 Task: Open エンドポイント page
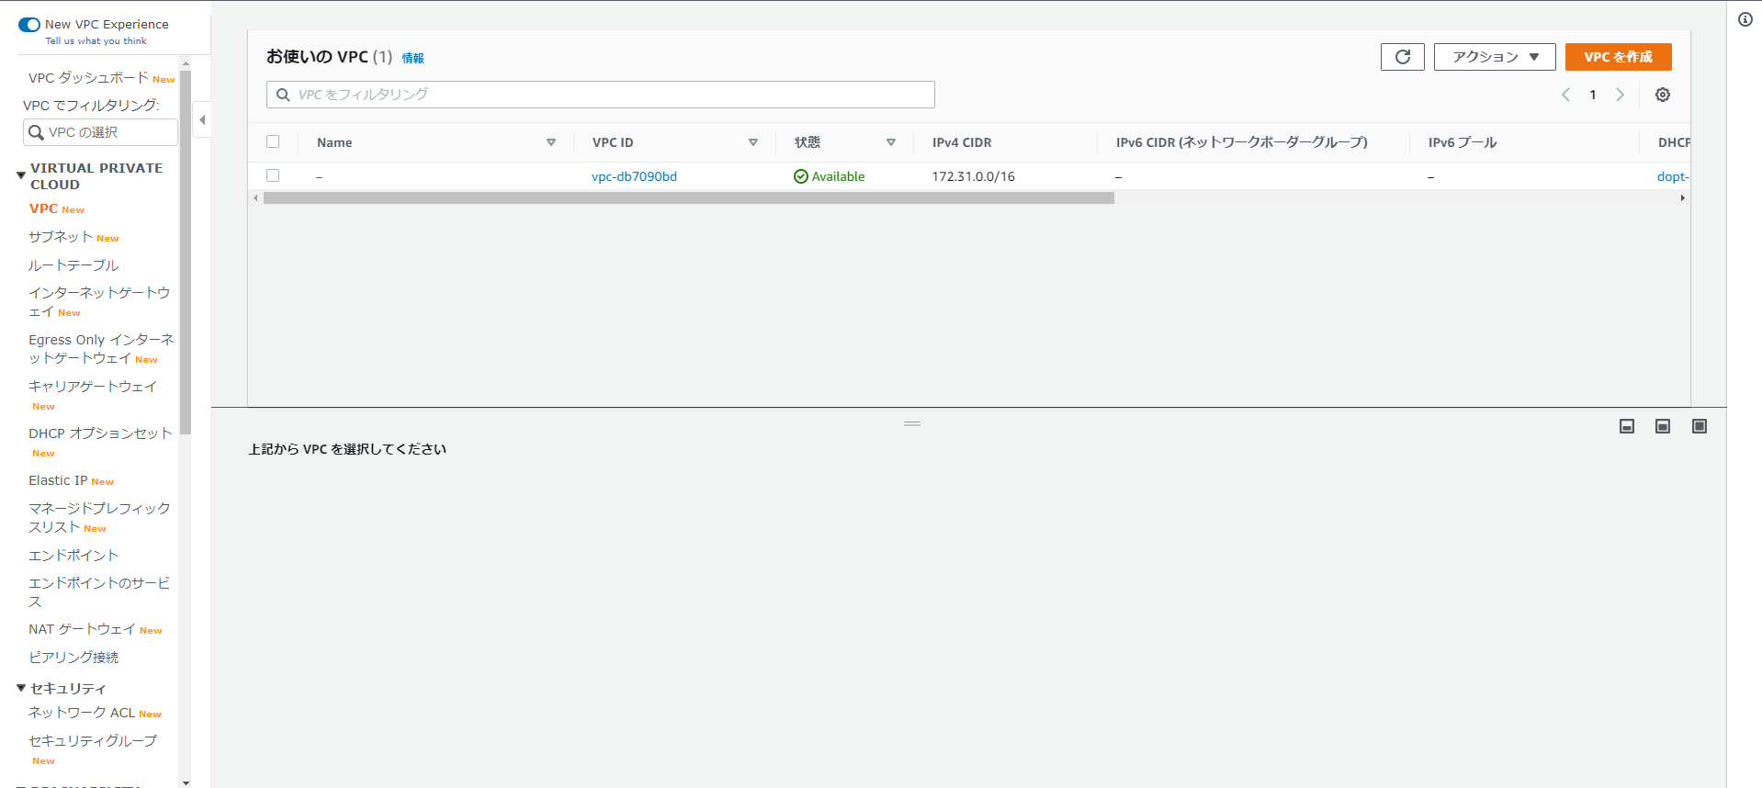pos(73,556)
